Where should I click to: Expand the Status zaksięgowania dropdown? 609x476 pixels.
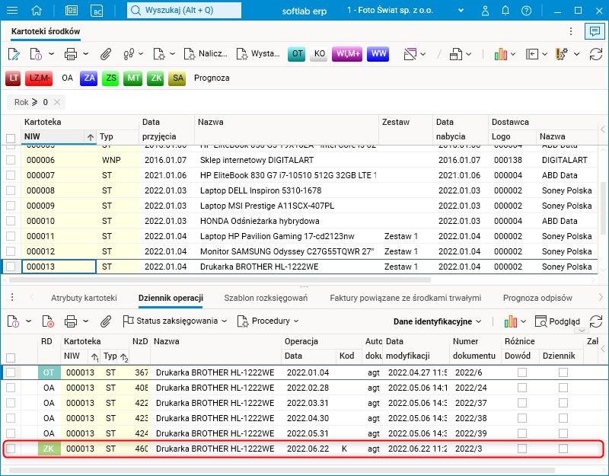175,321
